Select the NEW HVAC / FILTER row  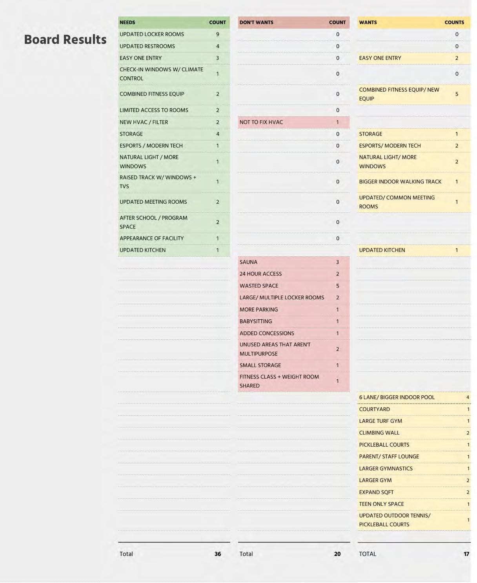(x=144, y=122)
